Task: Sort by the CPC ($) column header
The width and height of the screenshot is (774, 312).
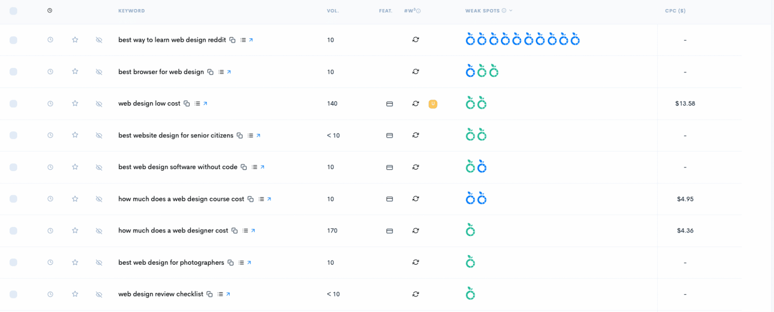Action: 675,11
